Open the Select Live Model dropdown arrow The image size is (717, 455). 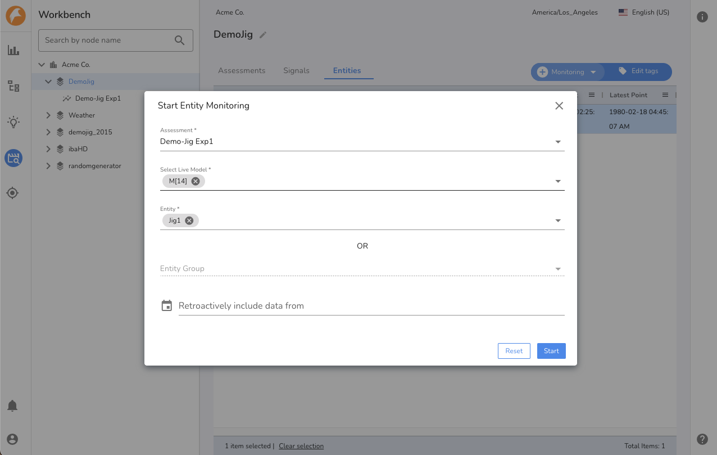(558, 181)
